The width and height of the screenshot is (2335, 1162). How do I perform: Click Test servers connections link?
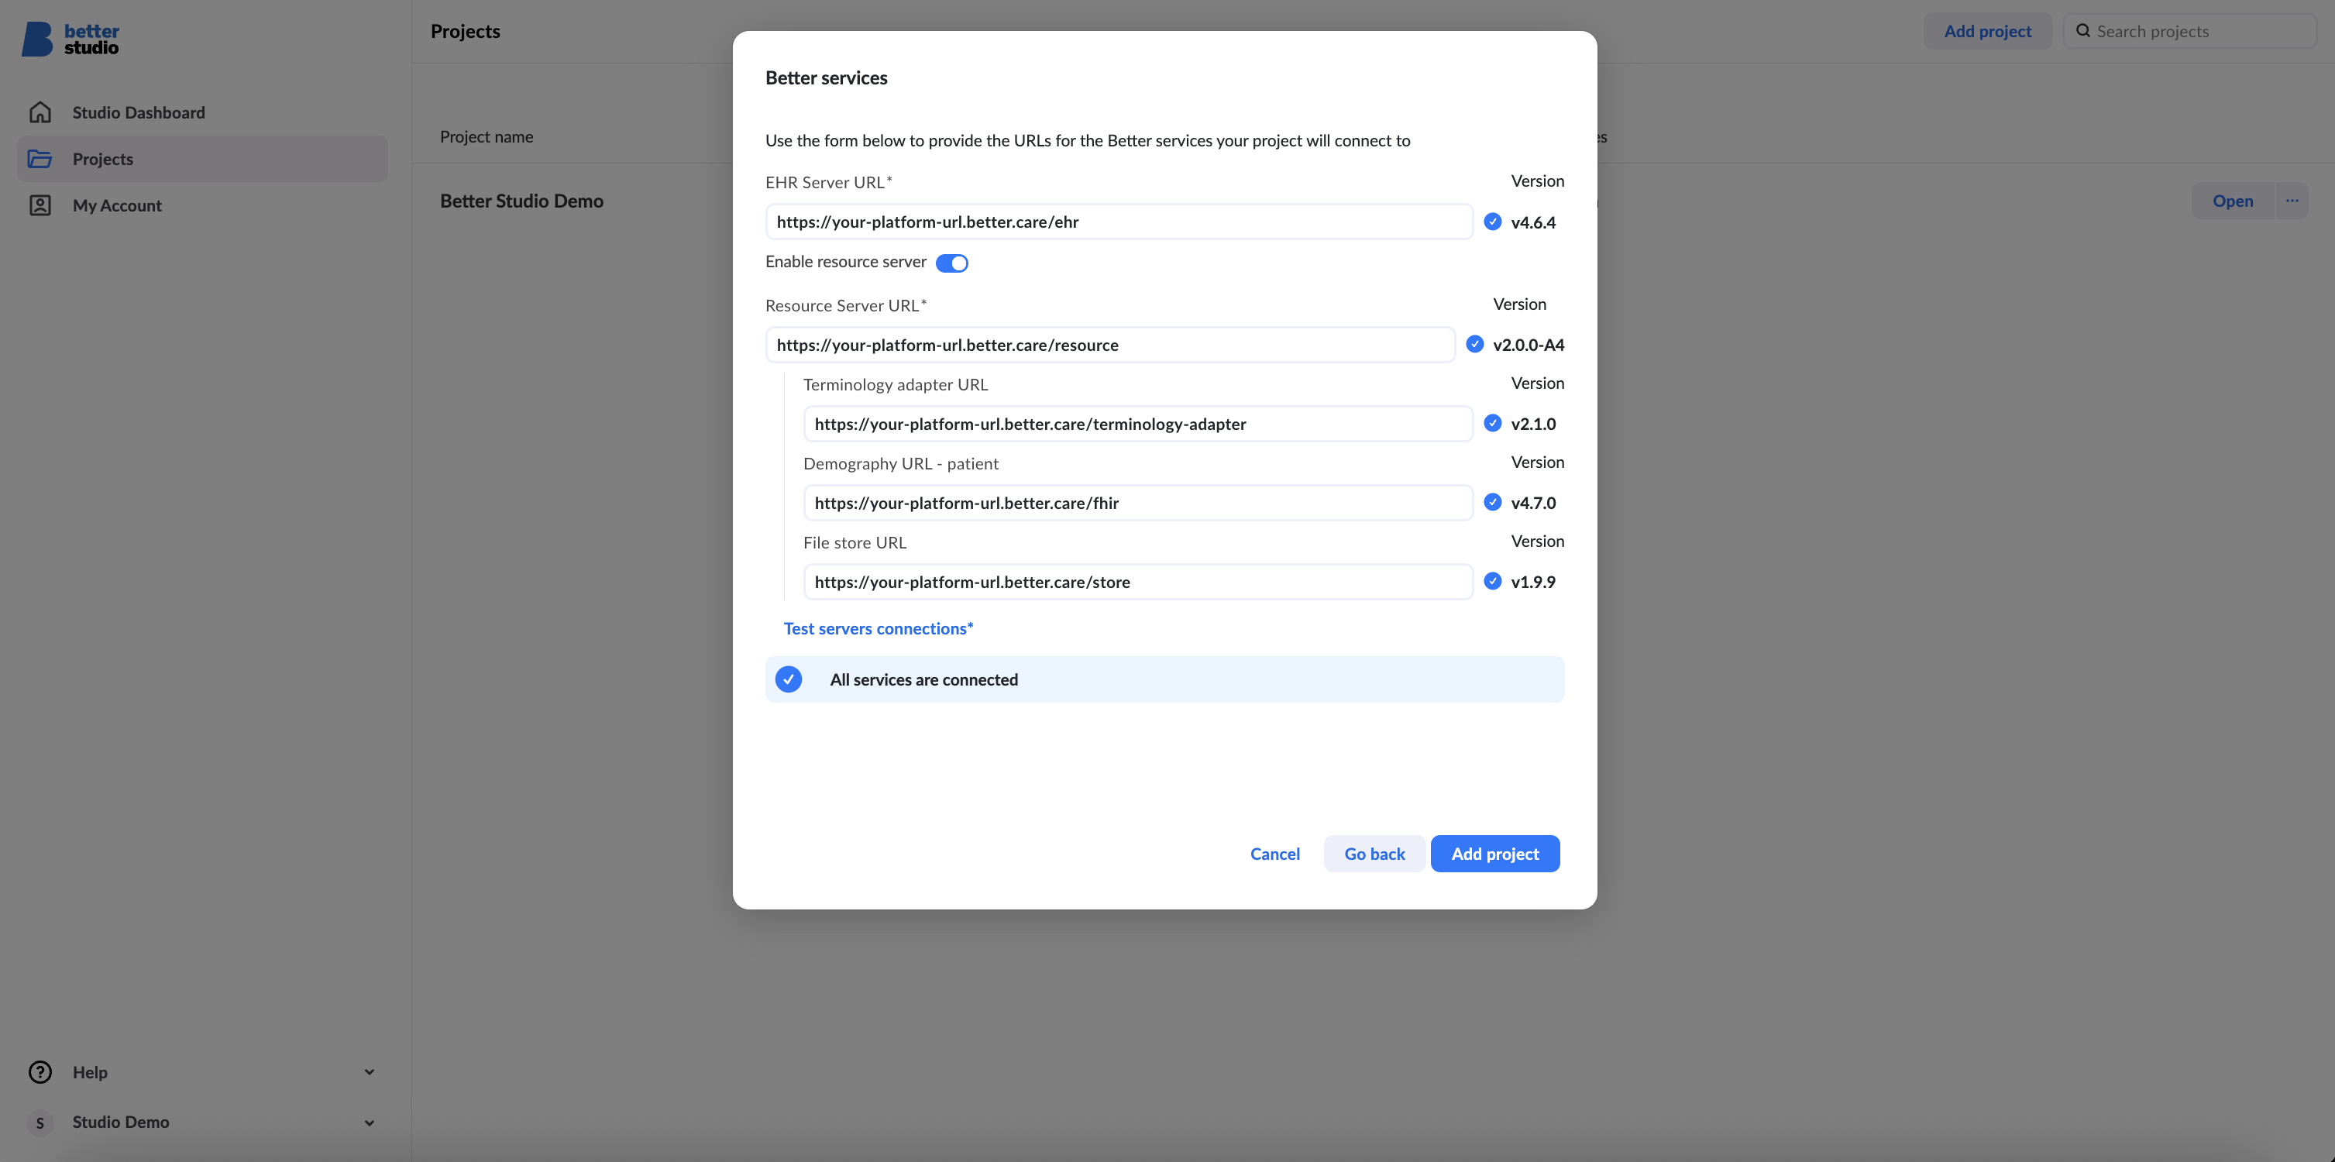tap(879, 629)
